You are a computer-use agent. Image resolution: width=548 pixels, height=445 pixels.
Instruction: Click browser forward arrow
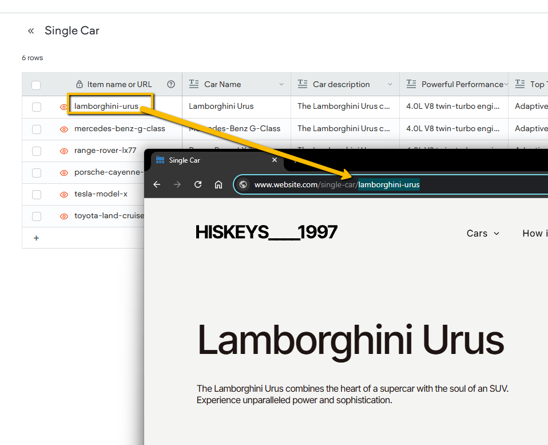pyautogui.click(x=177, y=184)
